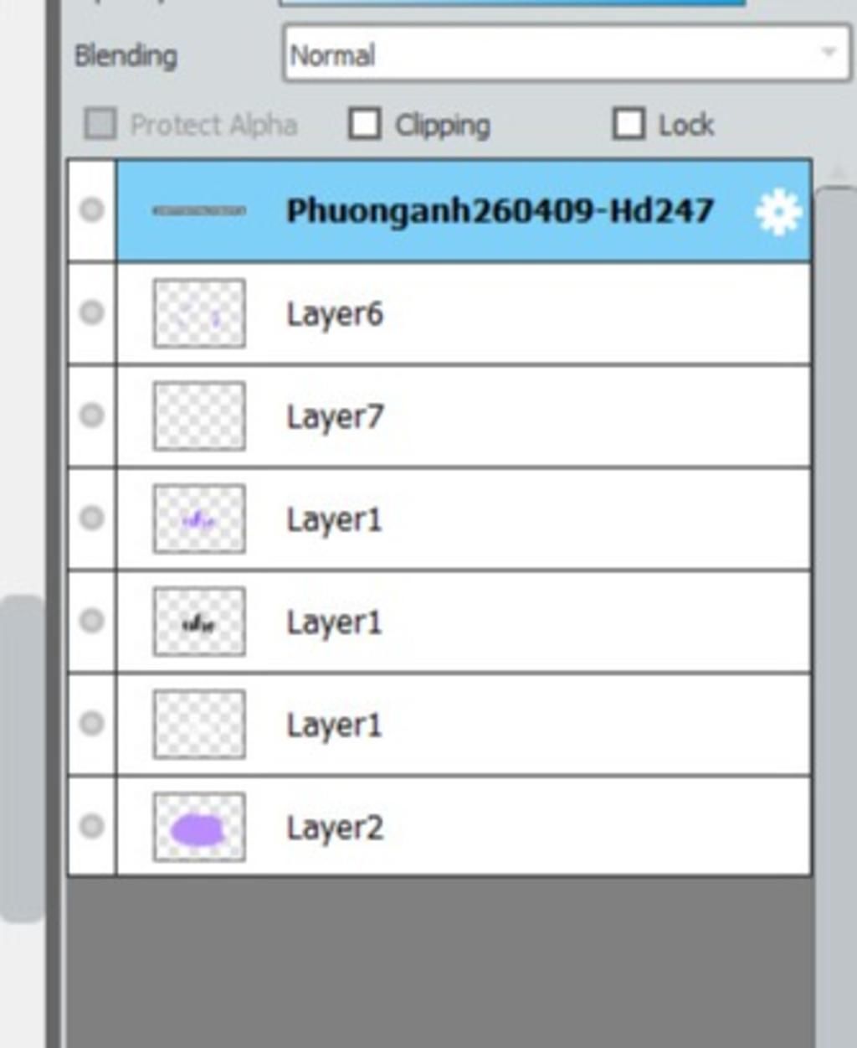
Task: Toggle visibility of Layer6
Action: (91, 312)
